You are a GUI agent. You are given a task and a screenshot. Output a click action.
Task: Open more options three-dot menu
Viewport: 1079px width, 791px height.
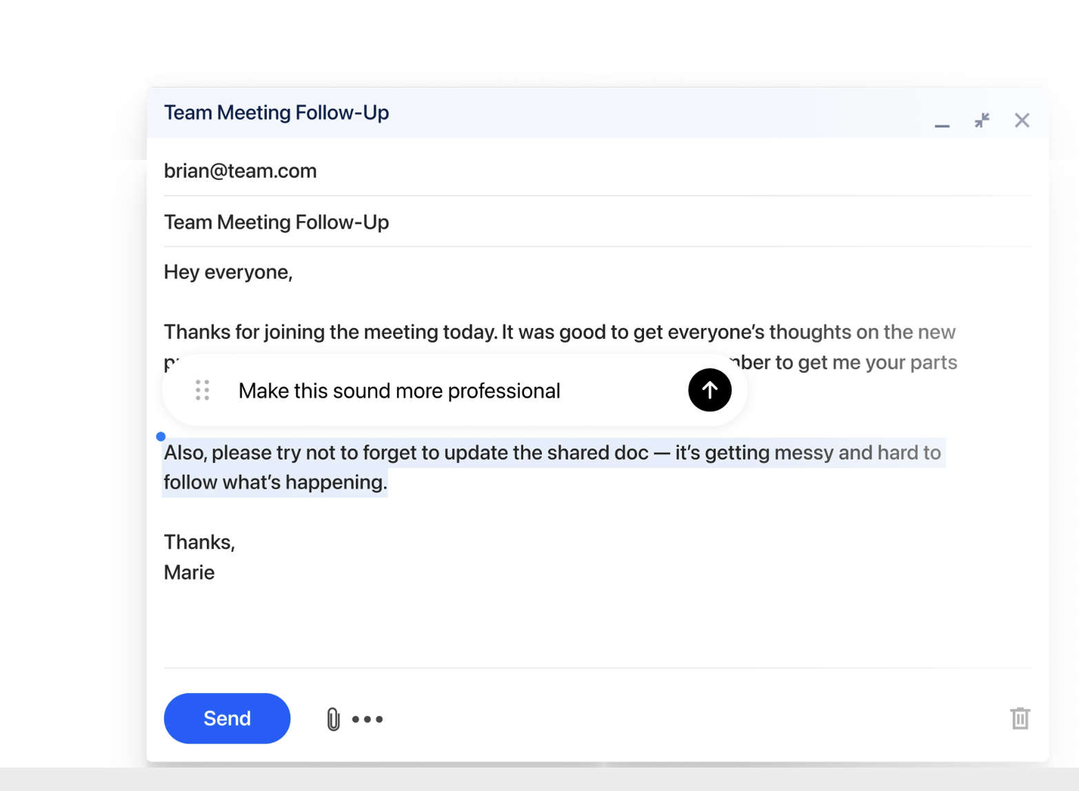[x=367, y=719]
